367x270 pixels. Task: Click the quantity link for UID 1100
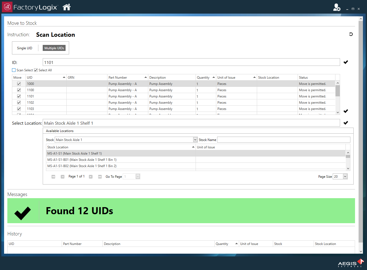click(197, 90)
